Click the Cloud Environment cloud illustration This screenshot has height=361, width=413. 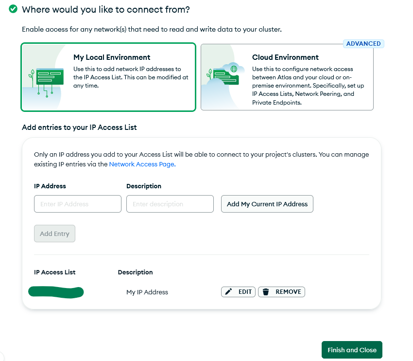pos(224,75)
